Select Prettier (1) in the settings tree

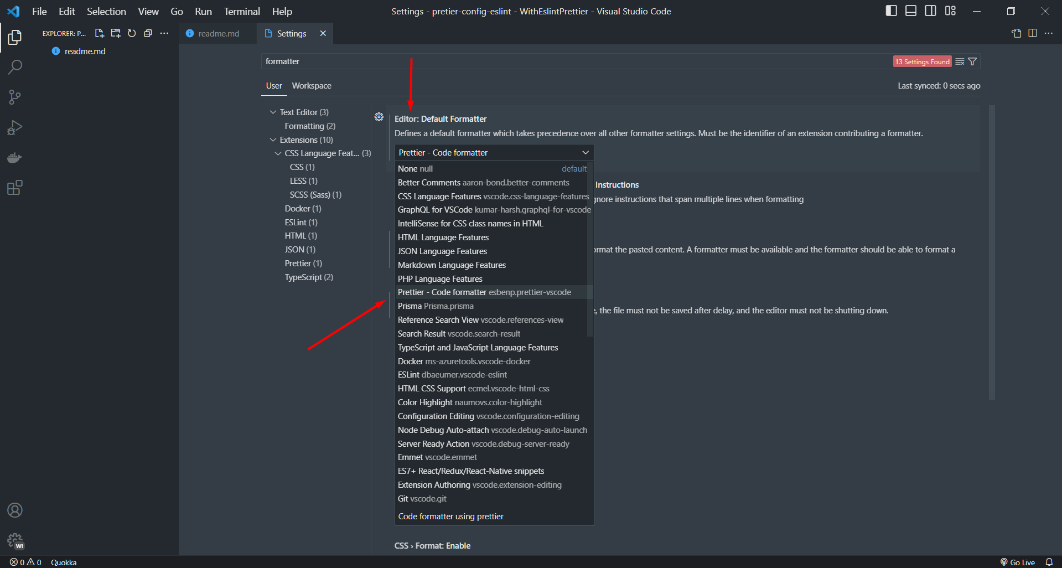tap(303, 264)
